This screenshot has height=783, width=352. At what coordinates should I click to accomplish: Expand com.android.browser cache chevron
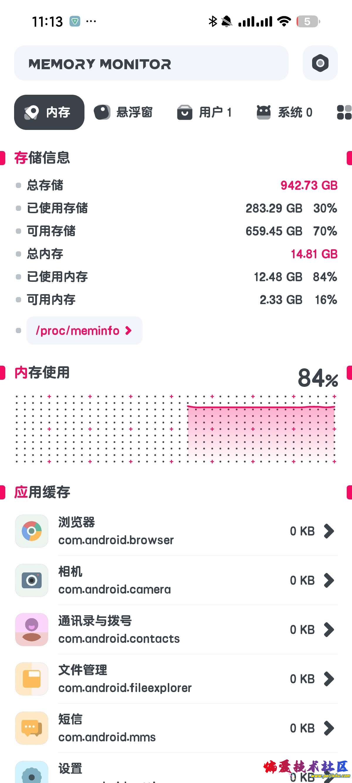point(329,531)
